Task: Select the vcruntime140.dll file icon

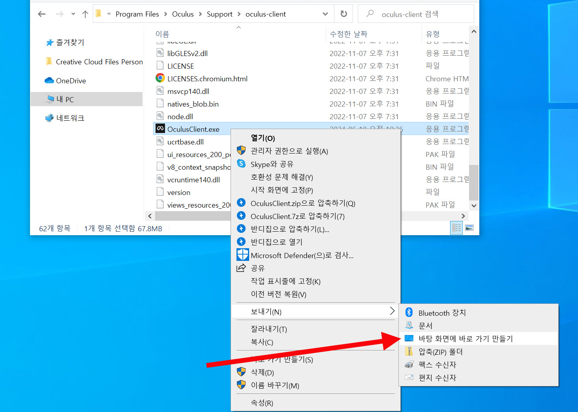Action: 160,179
